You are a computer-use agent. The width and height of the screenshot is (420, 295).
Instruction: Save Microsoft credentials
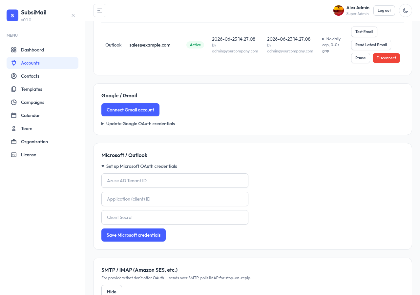(134, 235)
